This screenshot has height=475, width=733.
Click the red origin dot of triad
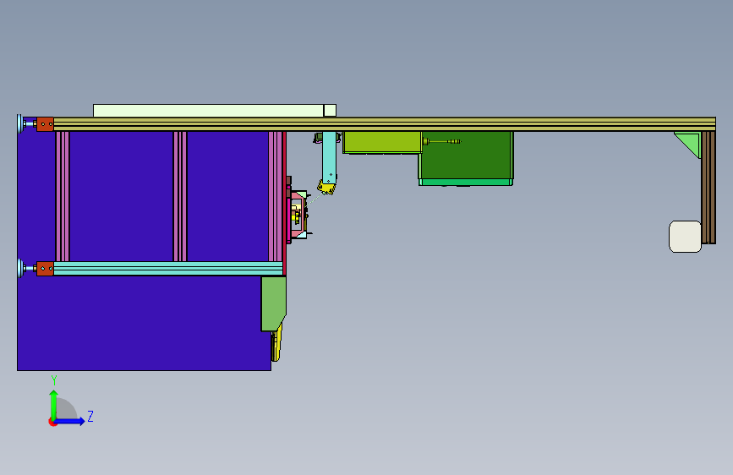(52, 422)
